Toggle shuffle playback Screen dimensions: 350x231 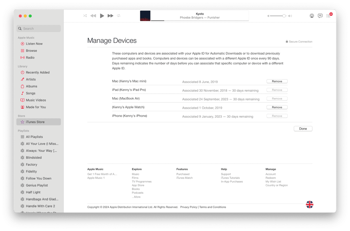point(85,16)
